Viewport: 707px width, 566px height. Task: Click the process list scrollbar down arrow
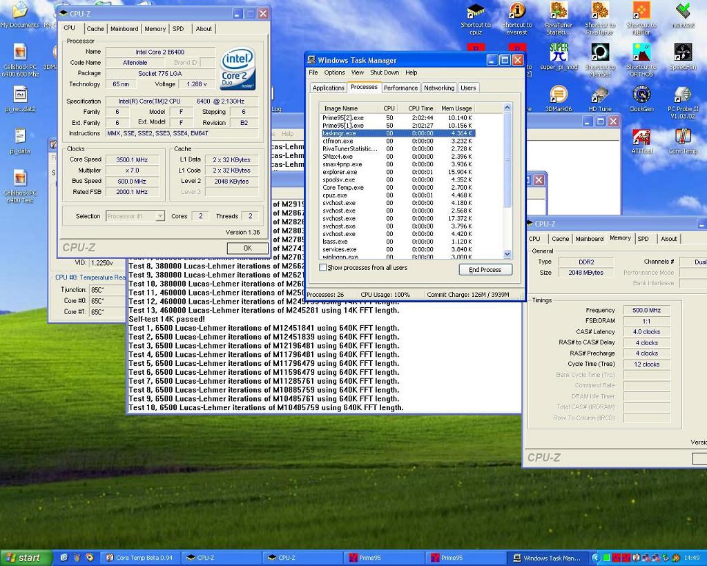point(507,254)
